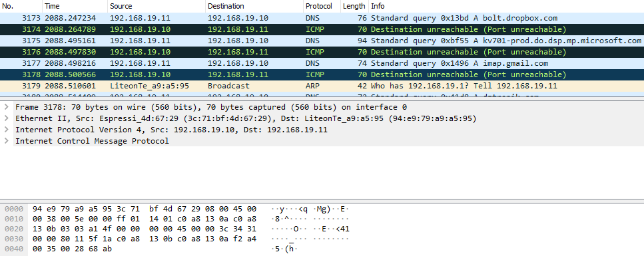
Task: Select packet 3173 querying bolt.dropbox.com
Action: click(322, 18)
